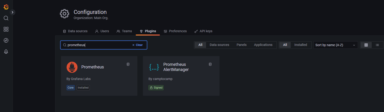
Task: Filter plugins by Panels type
Action: pyautogui.click(x=241, y=45)
